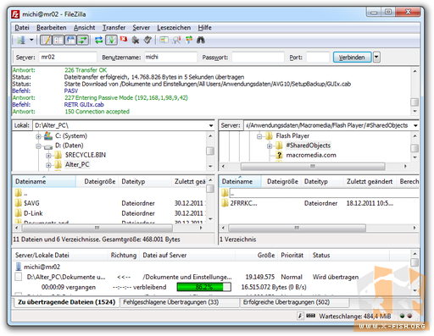Open the Transfer menu
This screenshot has height=336, width=434.
114,28
